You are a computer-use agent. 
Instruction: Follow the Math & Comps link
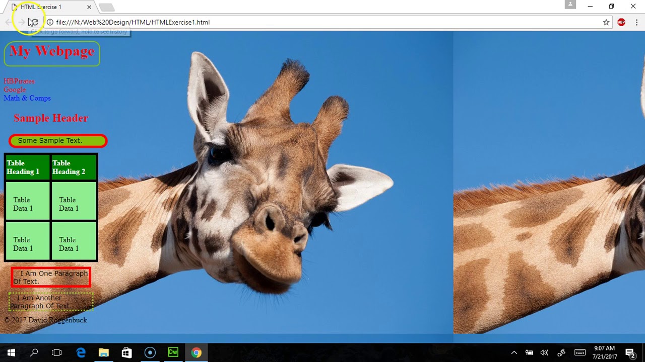point(27,98)
